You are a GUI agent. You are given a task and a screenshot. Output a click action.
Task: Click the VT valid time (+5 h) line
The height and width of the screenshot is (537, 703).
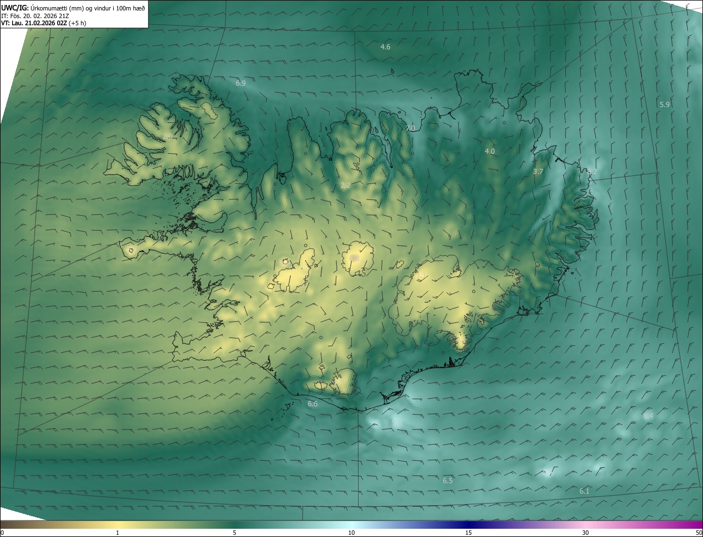pyautogui.click(x=43, y=23)
